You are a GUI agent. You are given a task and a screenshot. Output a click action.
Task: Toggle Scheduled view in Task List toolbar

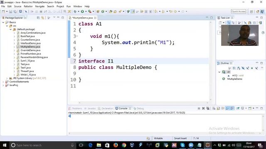pos(234,23)
